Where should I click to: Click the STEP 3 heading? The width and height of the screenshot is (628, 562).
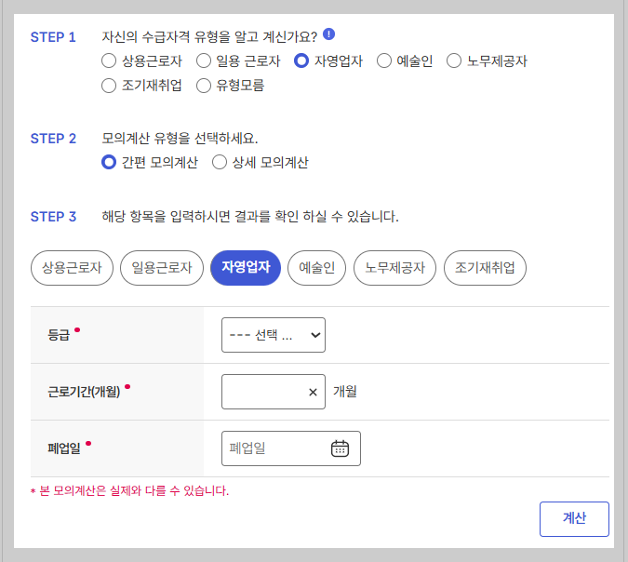tap(53, 217)
